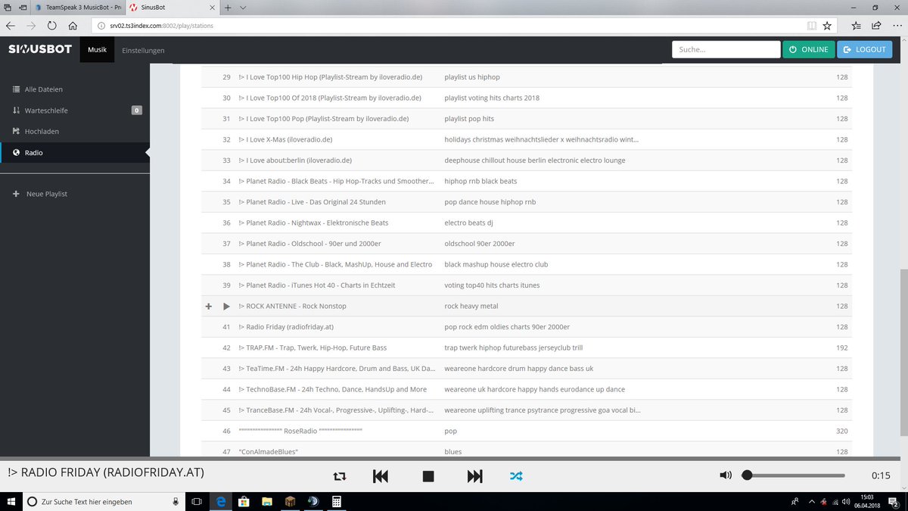908x511 pixels.
Task: Log out with the LOGOUT button
Action: pyautogui.click(x=865, y=49)
